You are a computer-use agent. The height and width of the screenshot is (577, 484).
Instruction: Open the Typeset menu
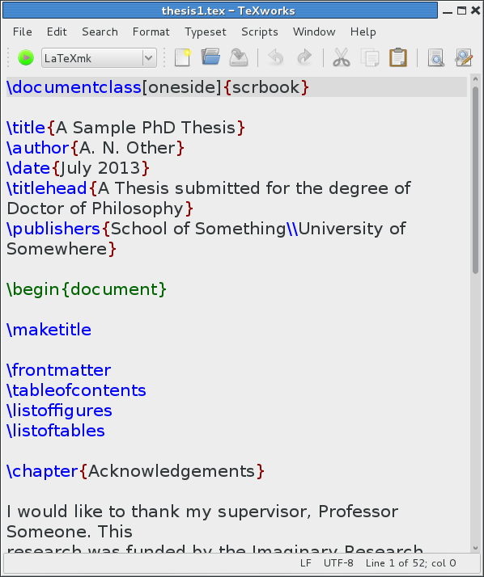206,32
